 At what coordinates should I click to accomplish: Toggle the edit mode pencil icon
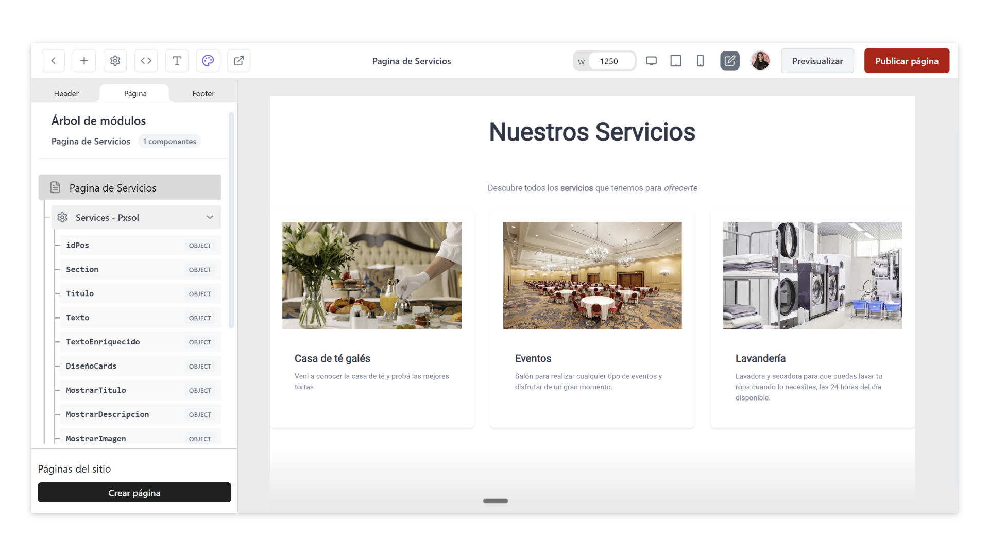tap(729, 61)
